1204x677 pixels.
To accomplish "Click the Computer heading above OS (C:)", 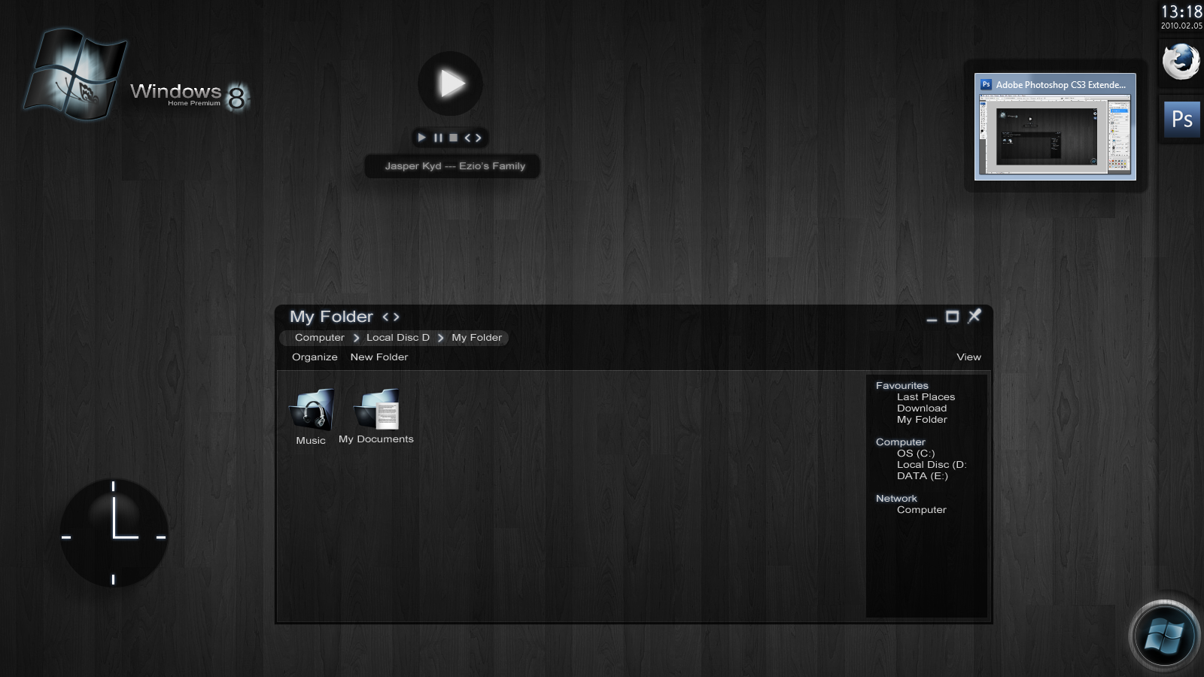I will [x=901, y=442].
